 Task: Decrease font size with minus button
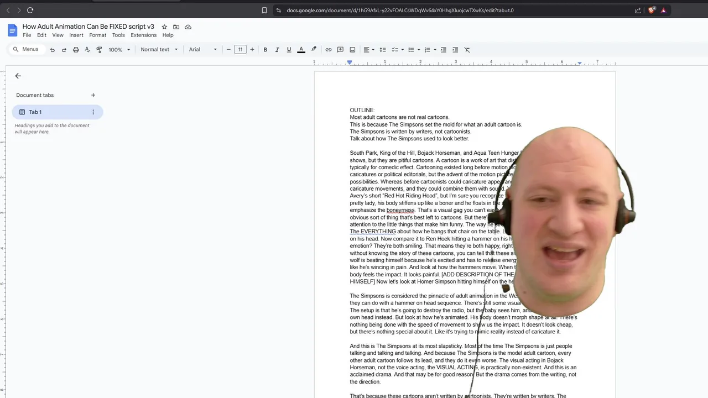tap(228, 50)
